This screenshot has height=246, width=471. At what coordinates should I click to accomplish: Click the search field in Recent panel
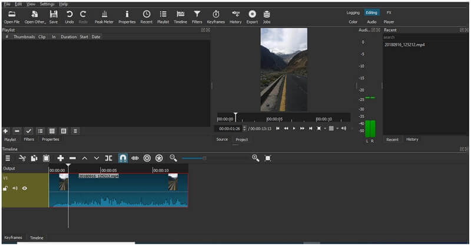pos(424,37)
